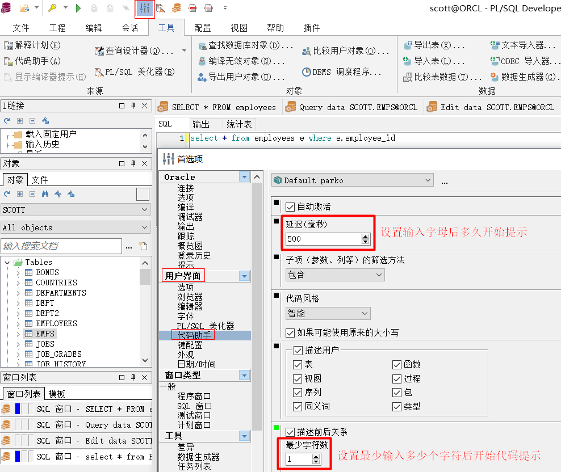
Task: Pin the 窗口列表 panel
Action: point(133,377)
